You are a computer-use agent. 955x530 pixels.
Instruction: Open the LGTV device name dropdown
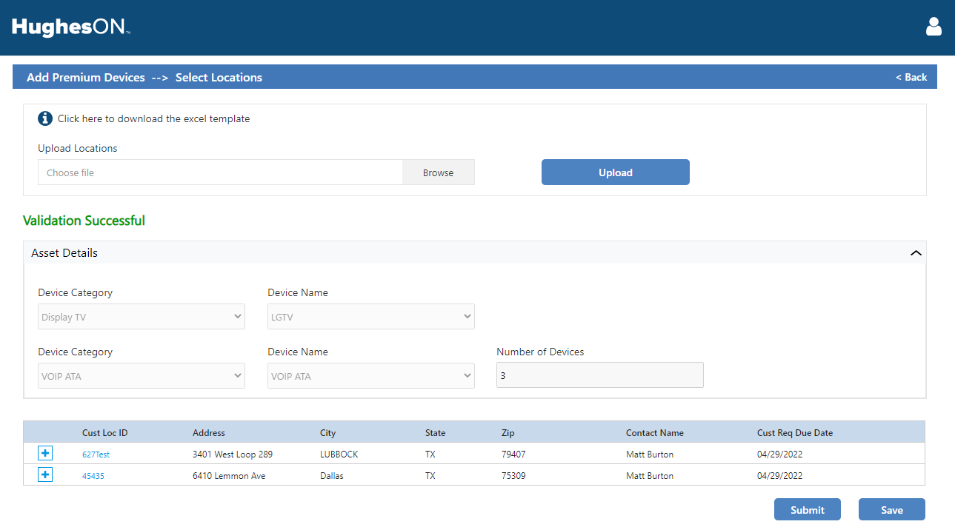click(x=370, y=317)
